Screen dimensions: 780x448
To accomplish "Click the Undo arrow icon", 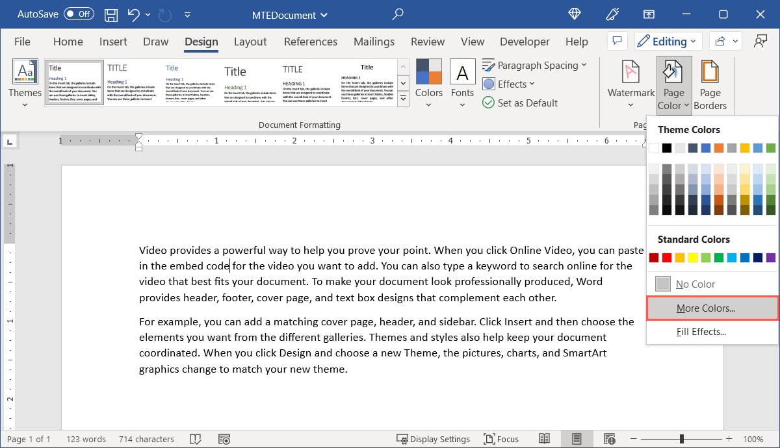I will coord(134,14).
